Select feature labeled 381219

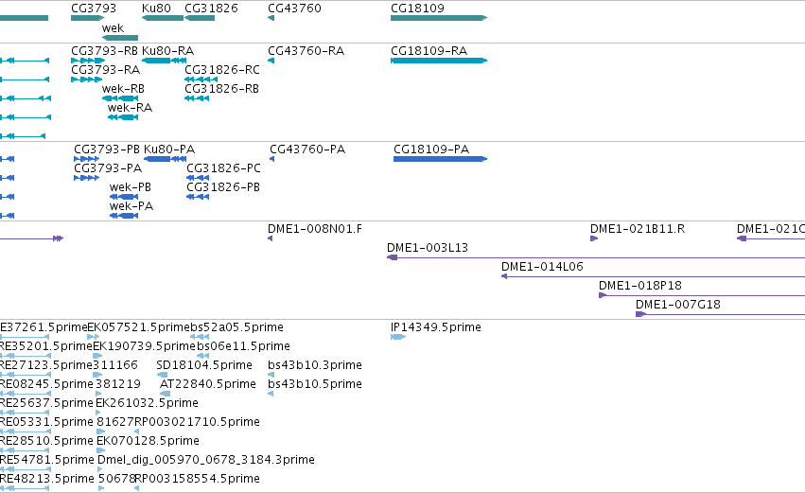pyautogui.click(x=118, y=384)
